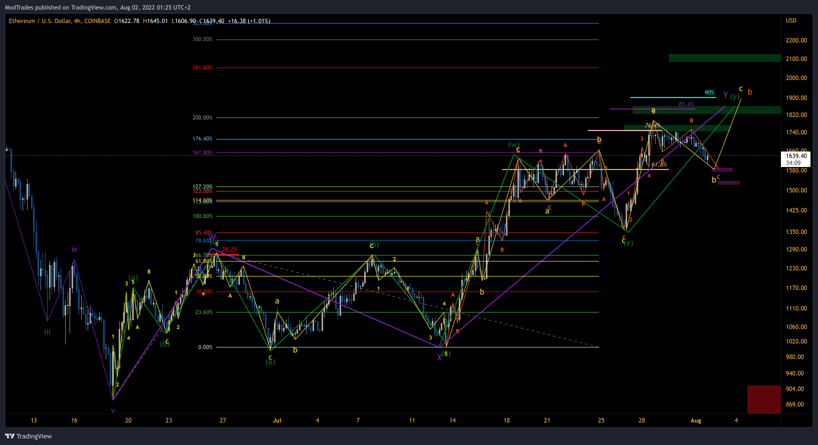Viewport: 818px width, 445px height.
Task: Click date 14 on time axis
Action: [453, 420]
